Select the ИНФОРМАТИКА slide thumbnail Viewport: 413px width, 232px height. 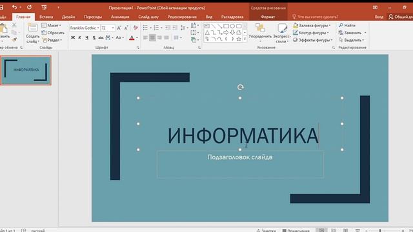tap(26, 70)
